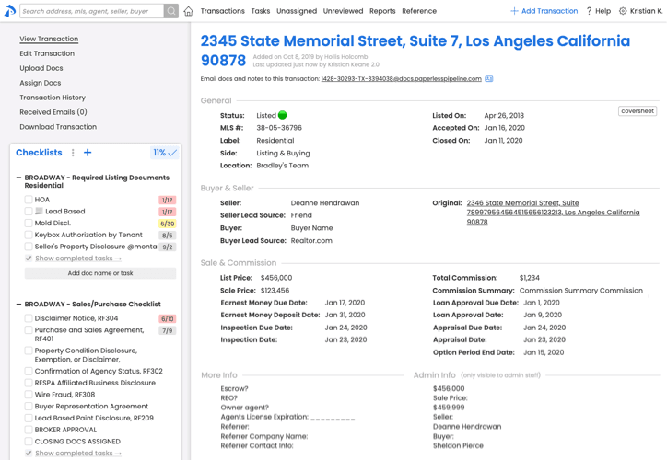Click Add Transaction link
The height and width of the screenshot is (460, 667).
pos(549,11)
